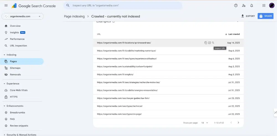The height and width of the screenshot is (136, 277).
Task: Go back to Page indexing breadcrumb
Action: click(74, 16)
